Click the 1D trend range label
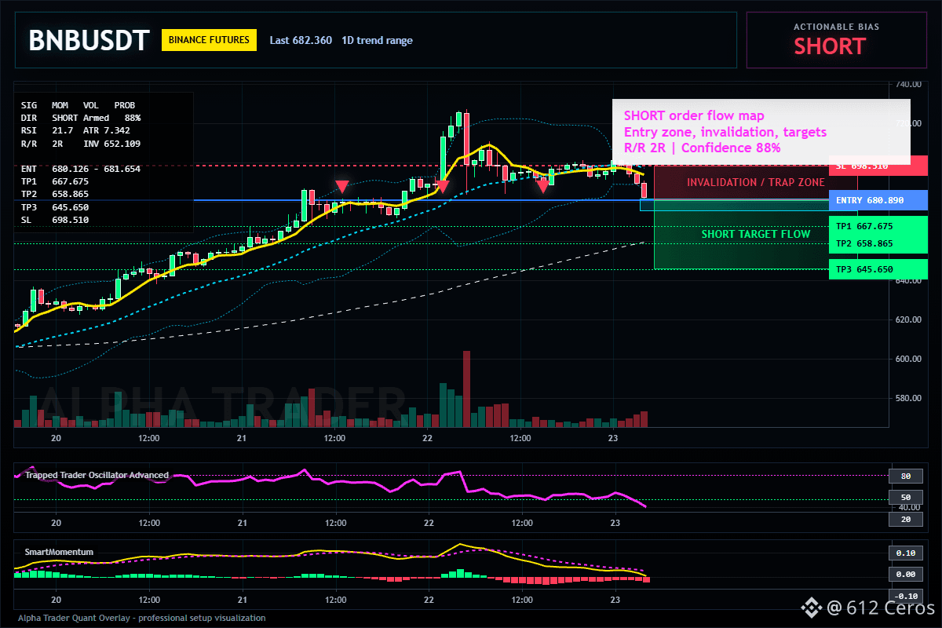 tap(377, 40)
